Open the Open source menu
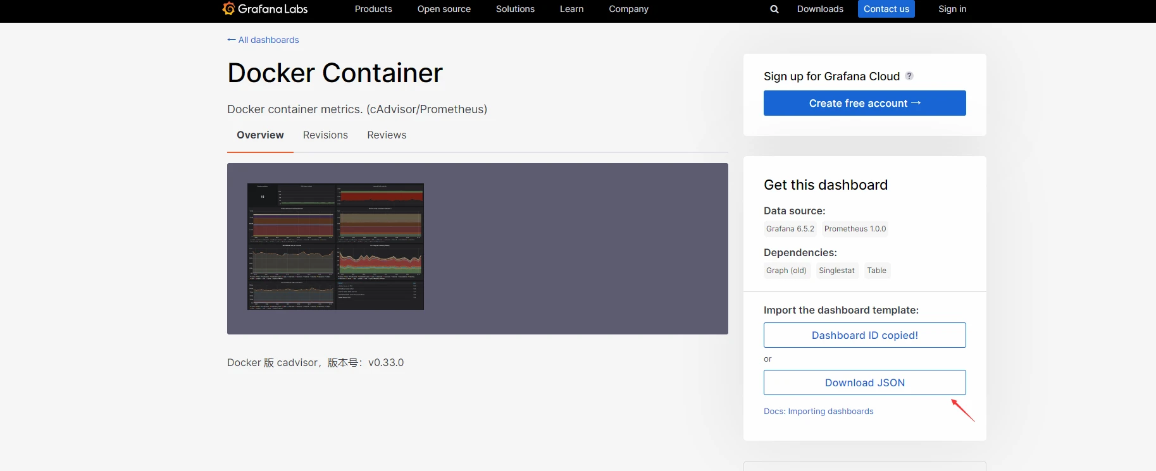This screenshot has height=471, width=1156. tap(444, 9)
